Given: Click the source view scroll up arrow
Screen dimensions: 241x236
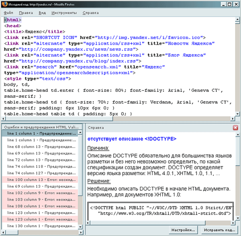Looking at the screenshot, I should point(237,19).
